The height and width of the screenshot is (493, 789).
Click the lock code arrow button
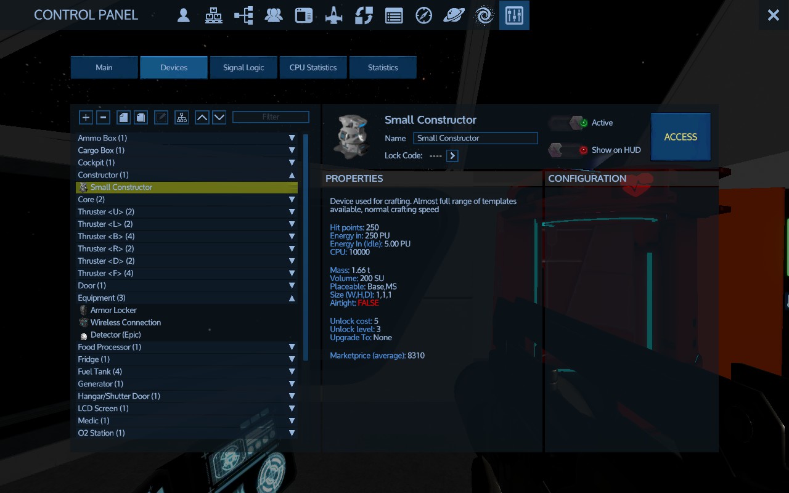pos(452,156)
